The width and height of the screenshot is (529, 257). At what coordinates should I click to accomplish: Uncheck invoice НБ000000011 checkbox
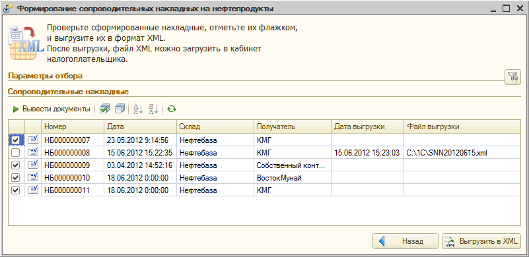16,190
